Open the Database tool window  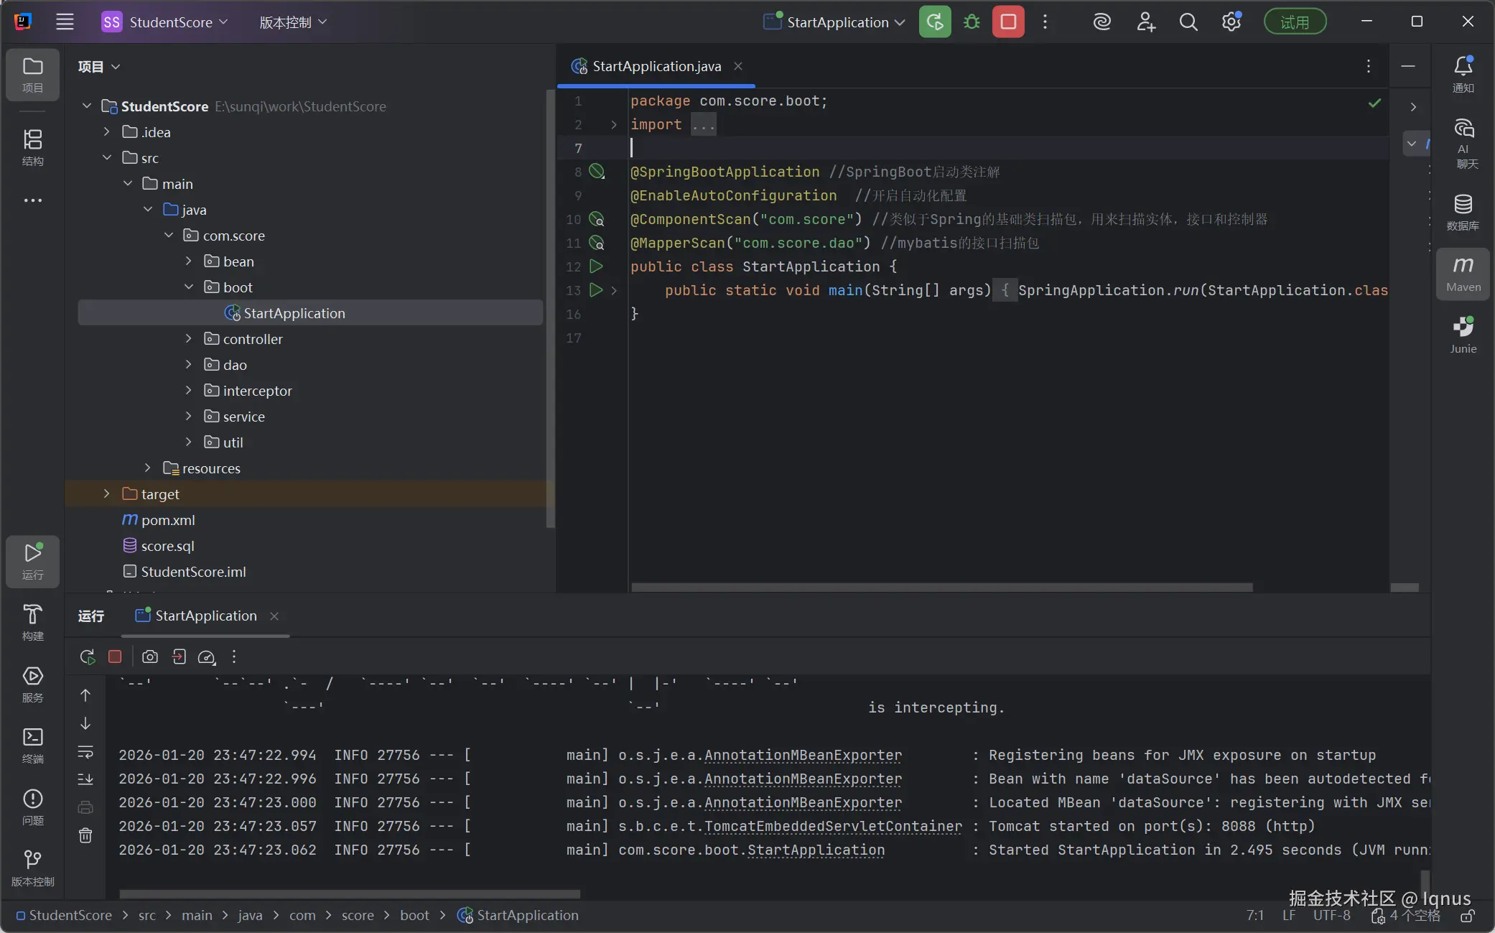tap(1463, 211)
